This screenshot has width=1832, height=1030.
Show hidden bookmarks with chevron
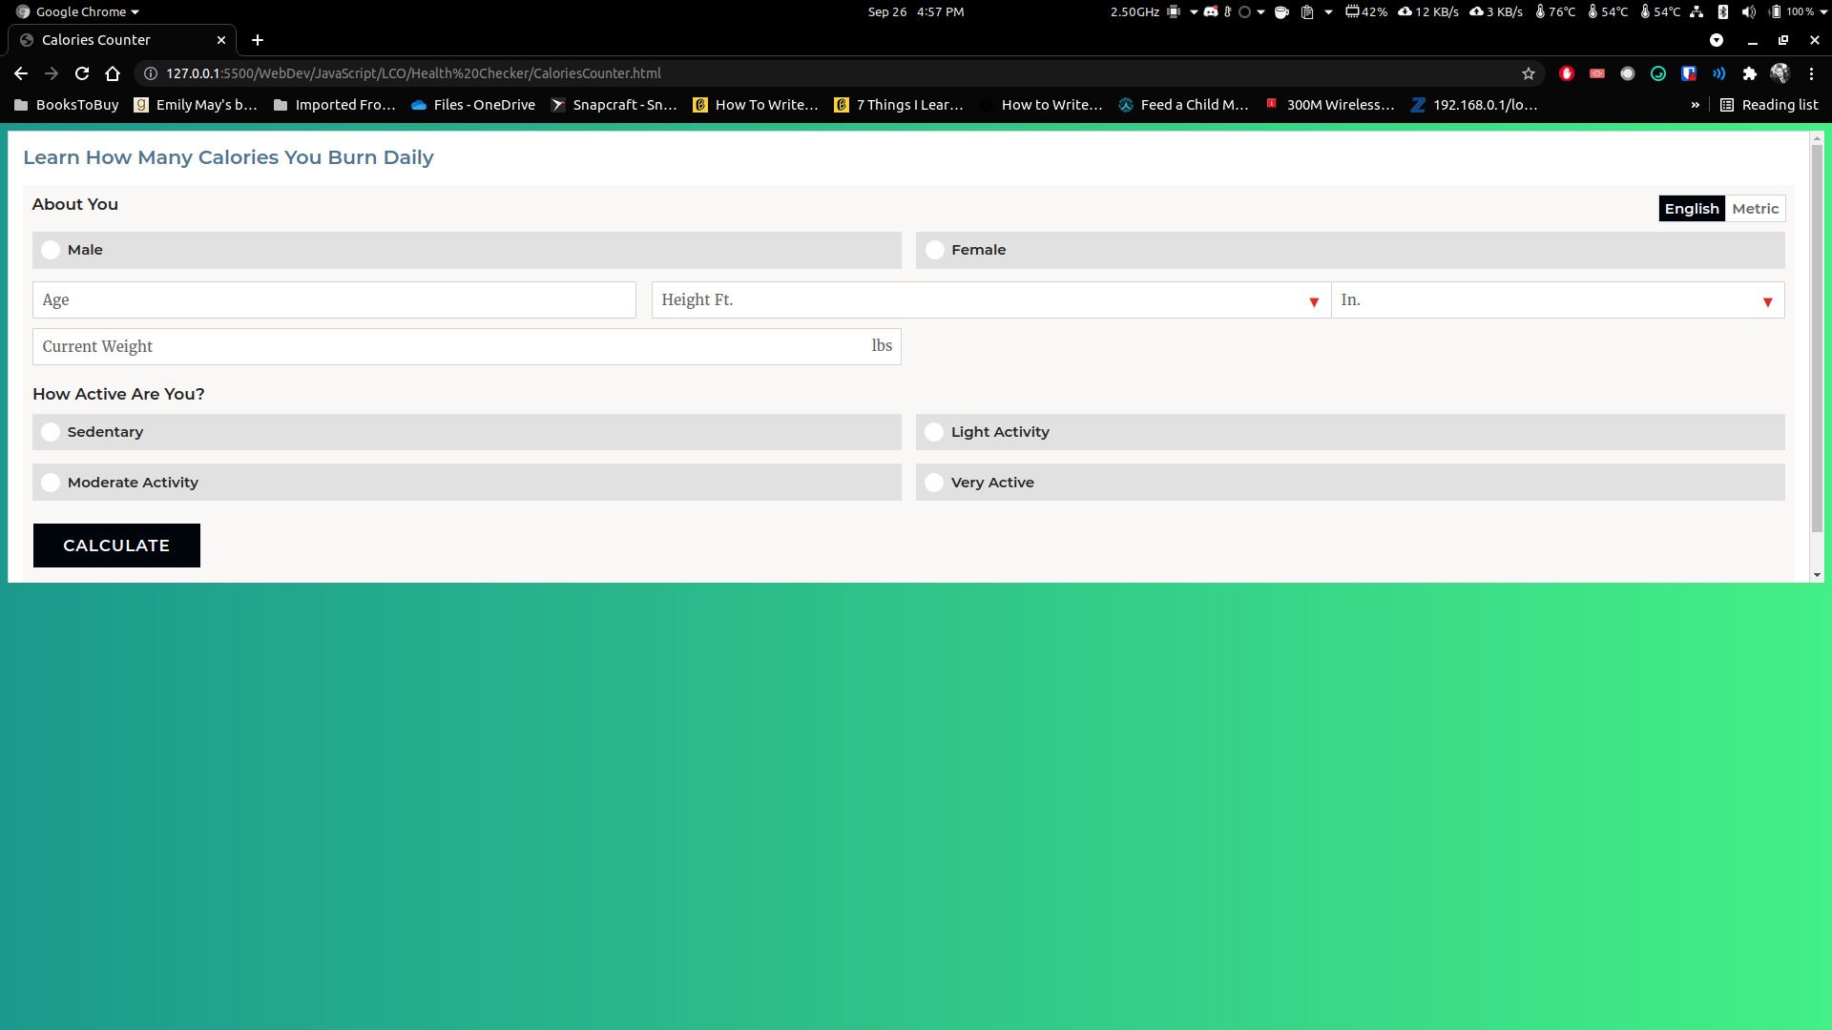coord(1695,105)
